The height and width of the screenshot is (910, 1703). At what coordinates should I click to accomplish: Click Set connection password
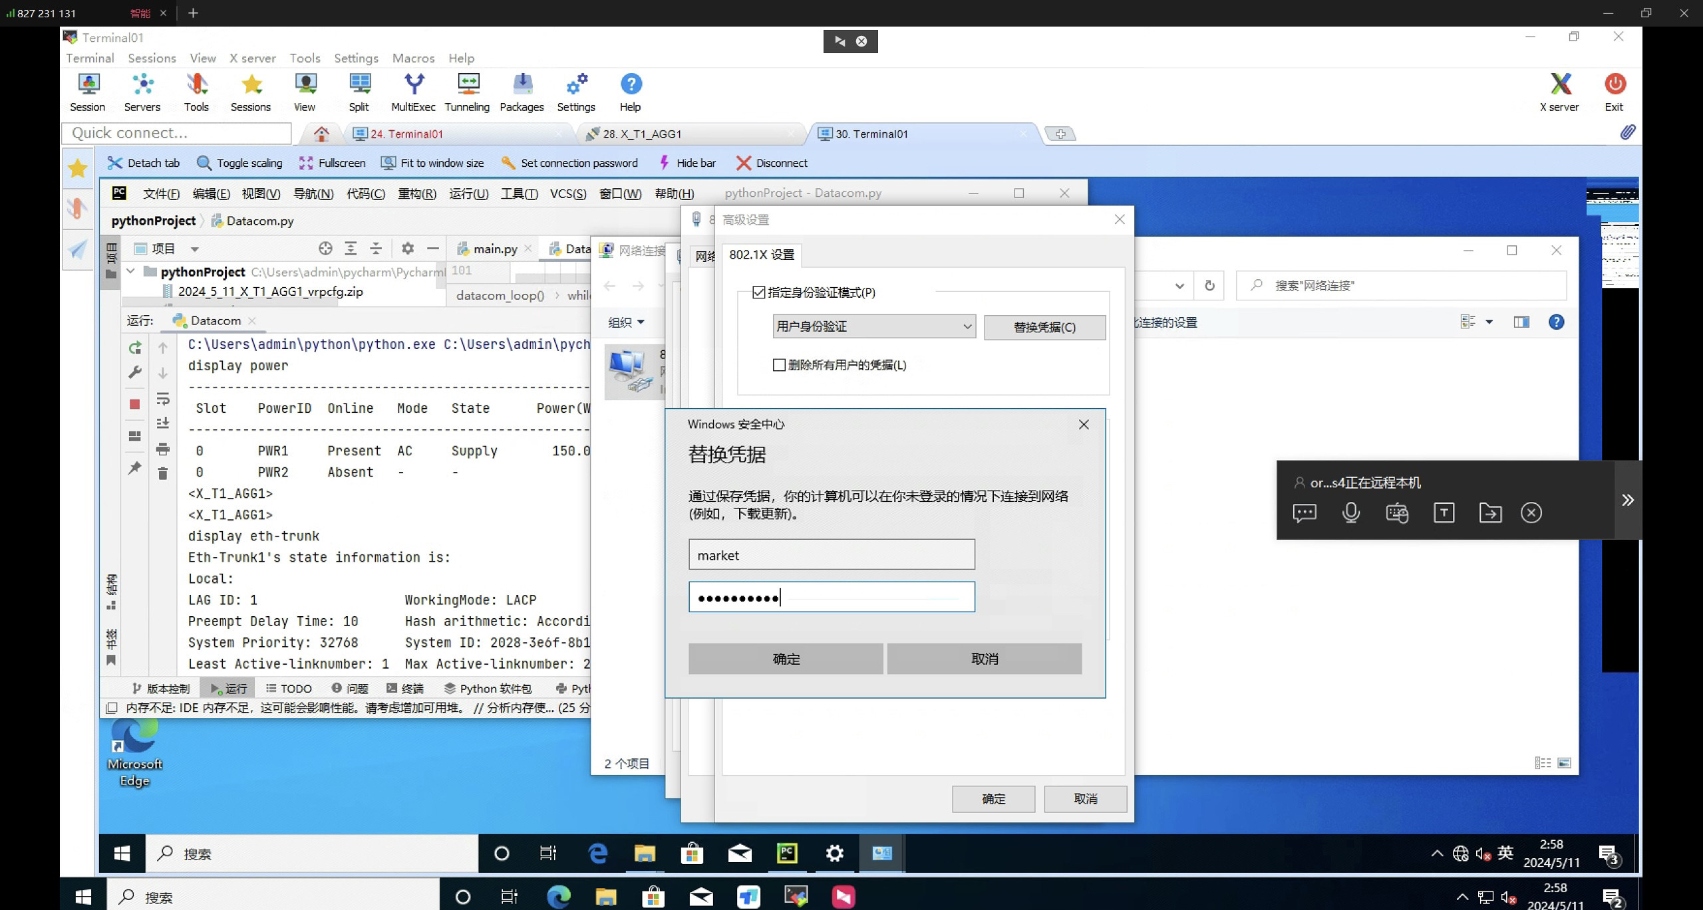[569, 163]
